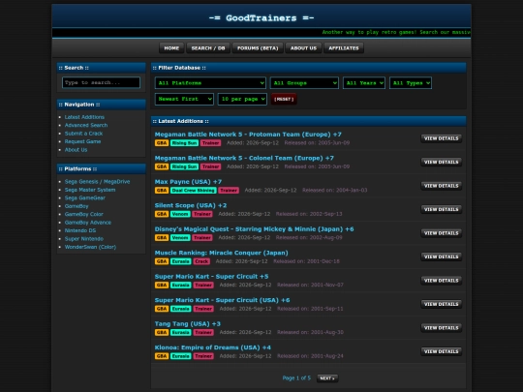Image resolution: width=523 pixels, height=392 pixels.
Task: Open Megaman Battle Network 5 Protoman Team title
Action: pyautogui.click(x=248, y=135)
